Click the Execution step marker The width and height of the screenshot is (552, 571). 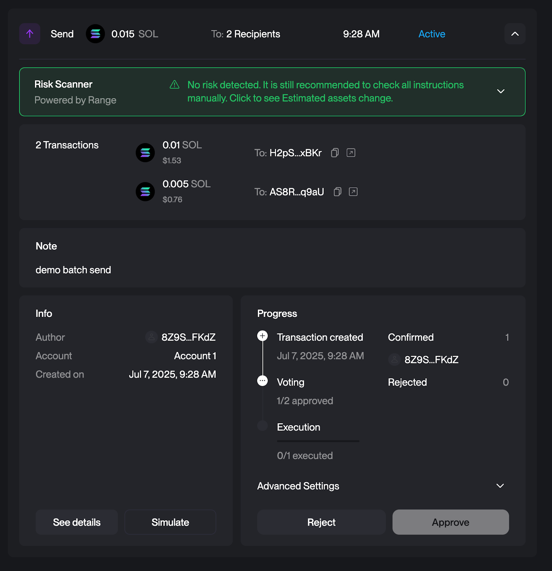pos(262,425)
